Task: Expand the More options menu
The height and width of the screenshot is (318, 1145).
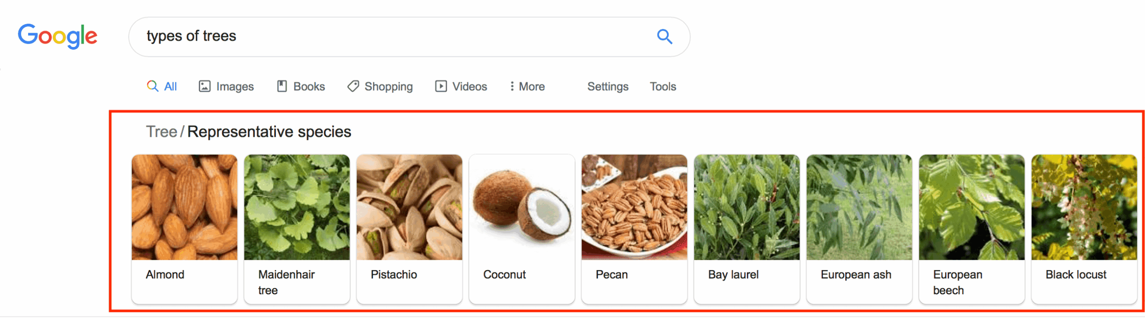Action: (x=527, y=86)
